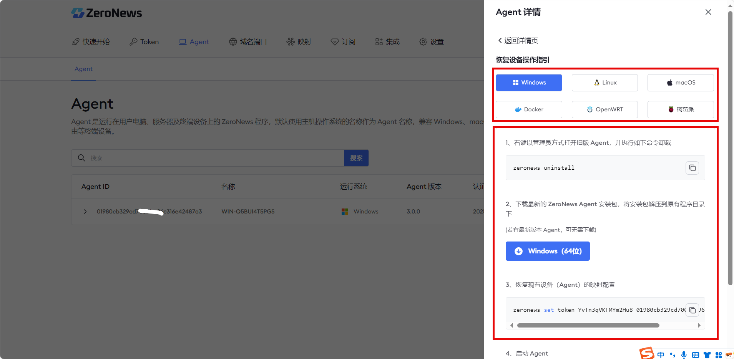Expand the WIN-Q5BUI4T5PG5 agent row

click(85, 212)
